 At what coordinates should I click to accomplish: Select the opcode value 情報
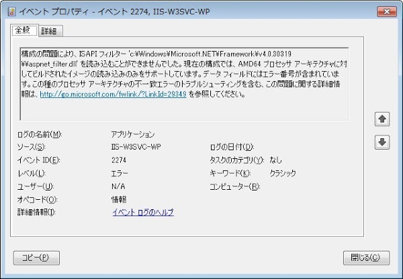tap(119, 199)
